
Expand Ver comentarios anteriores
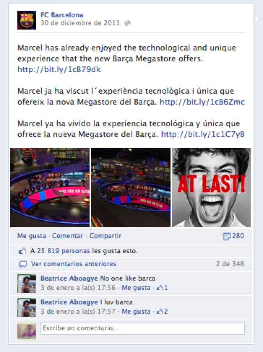(74, 264)
